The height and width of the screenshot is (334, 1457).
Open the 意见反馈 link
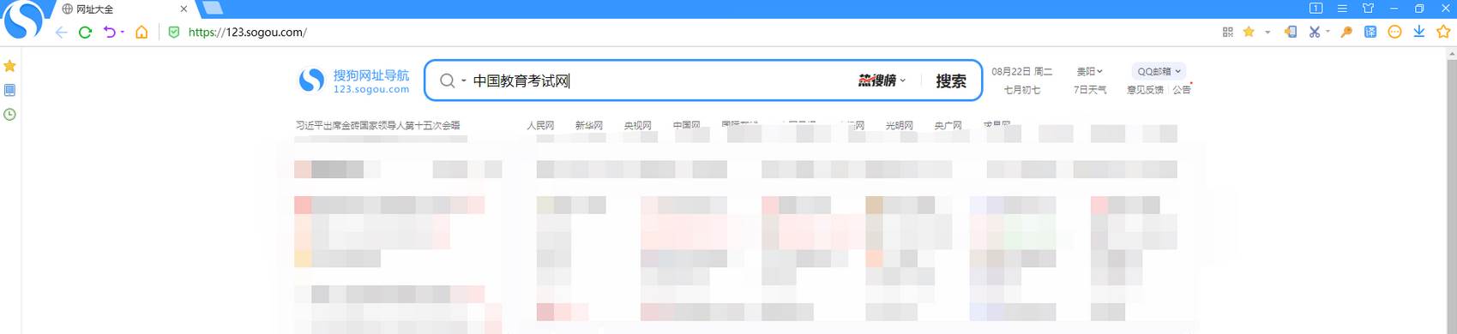click(1145, 90)
